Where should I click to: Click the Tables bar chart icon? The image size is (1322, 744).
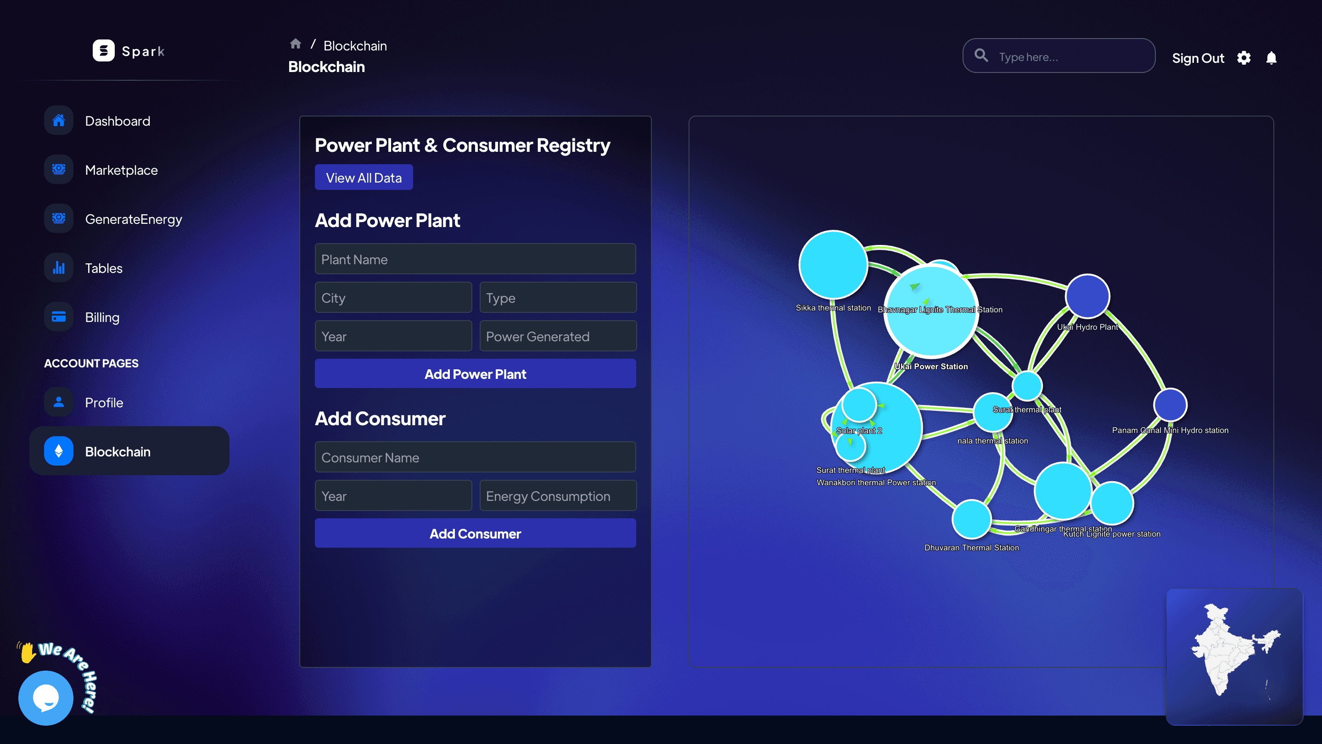[x=58, y=268]
